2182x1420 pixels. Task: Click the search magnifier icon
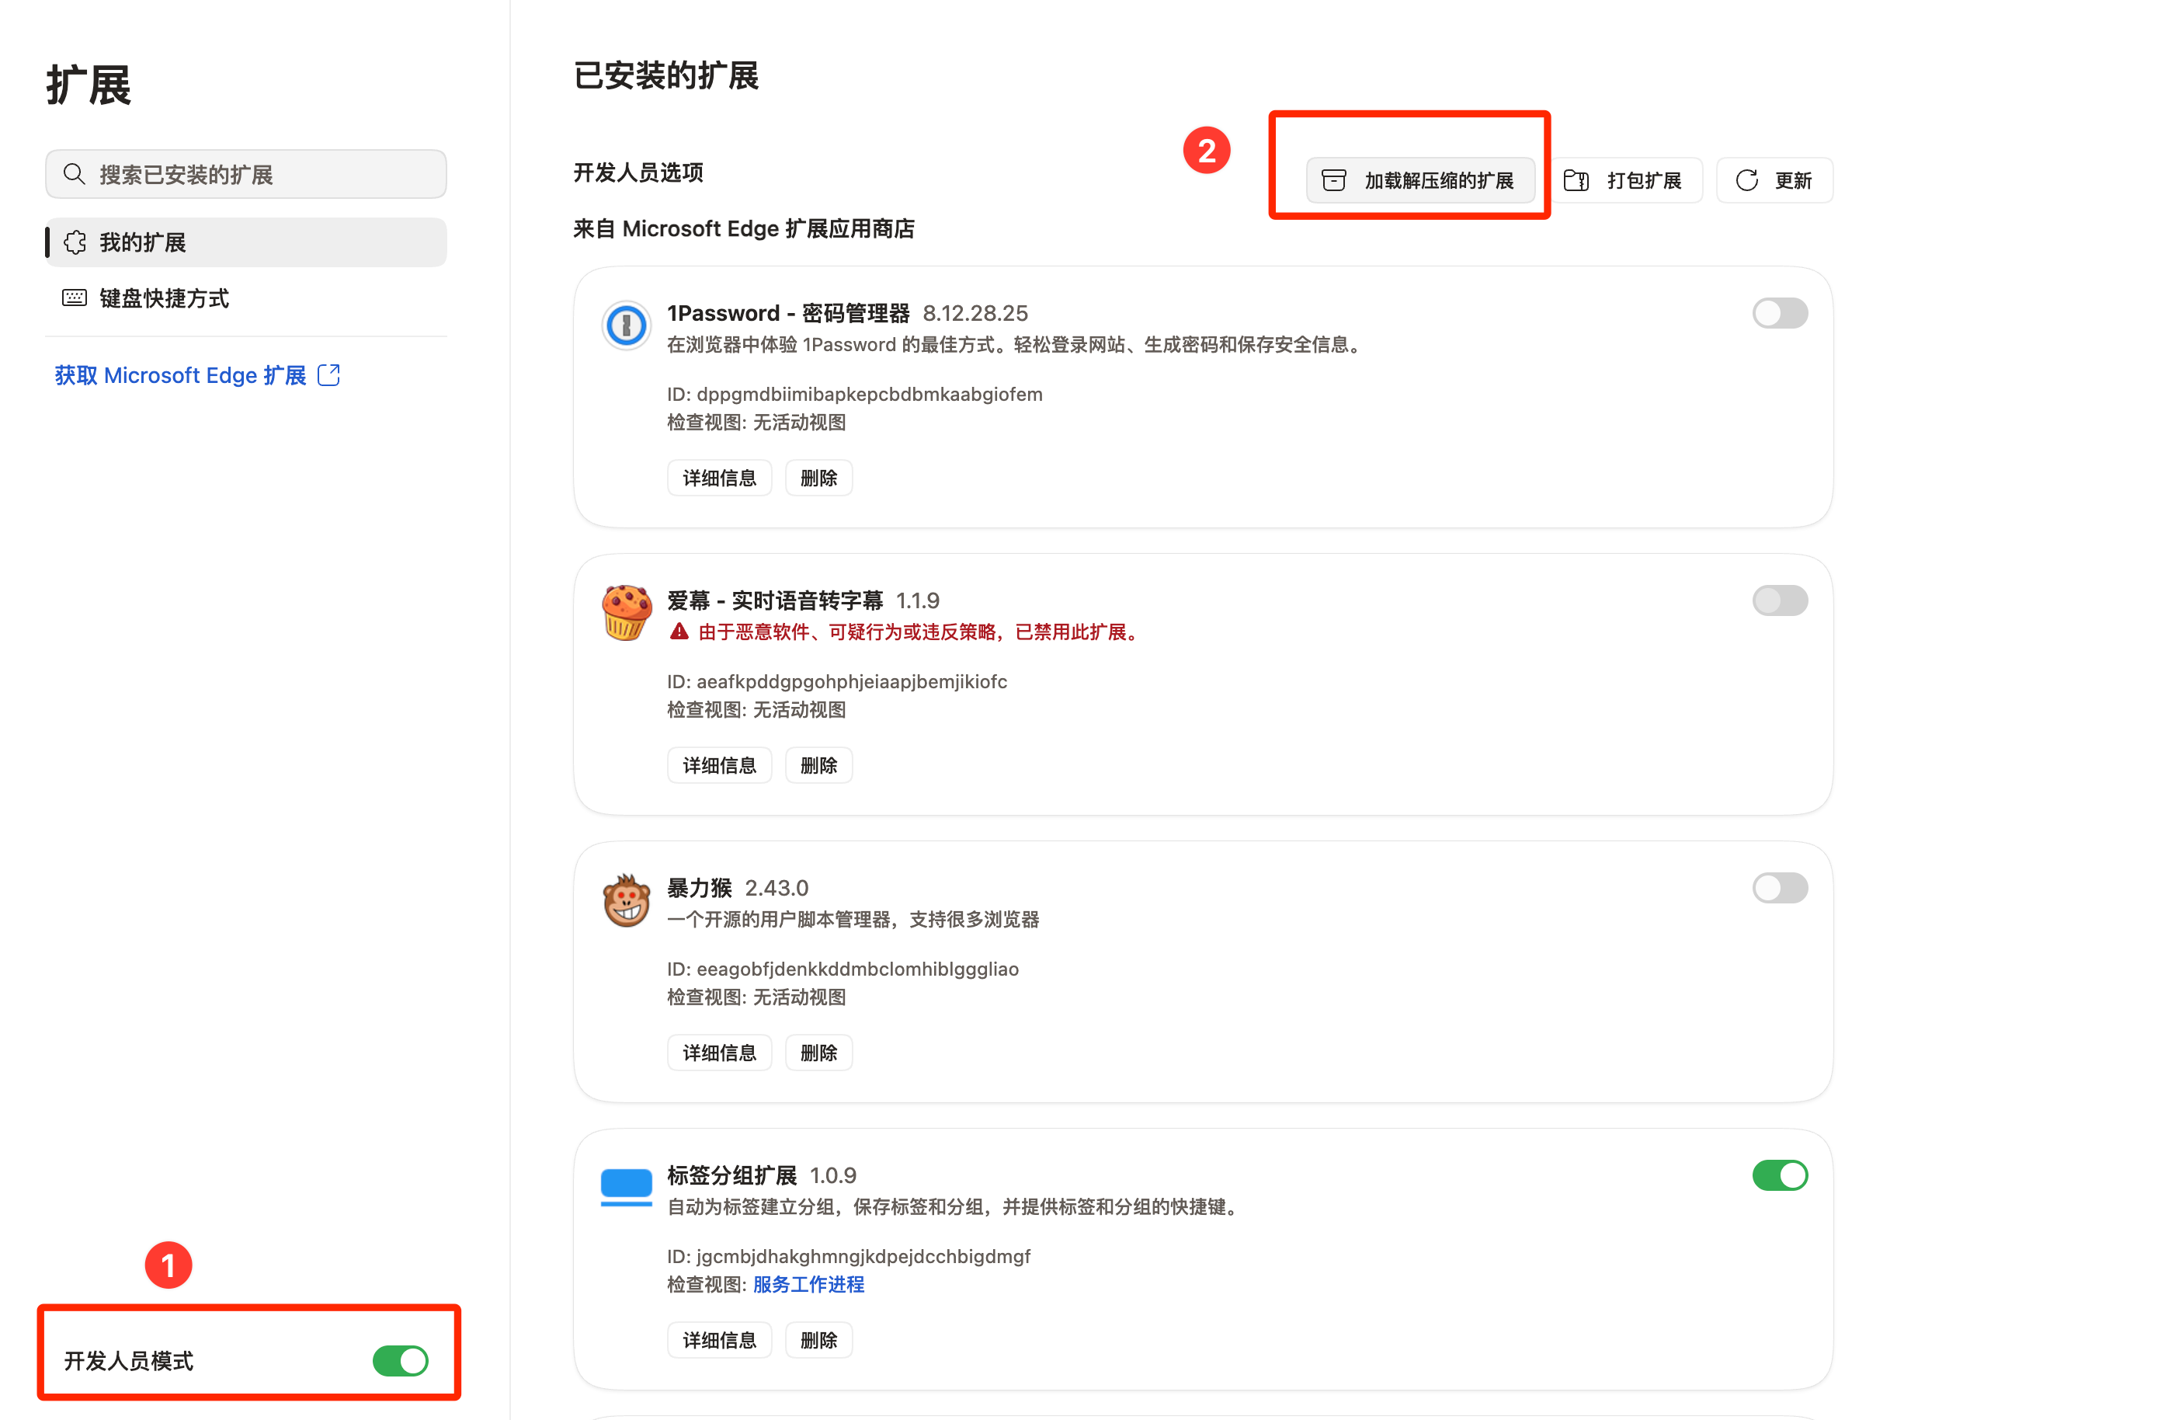75,174
